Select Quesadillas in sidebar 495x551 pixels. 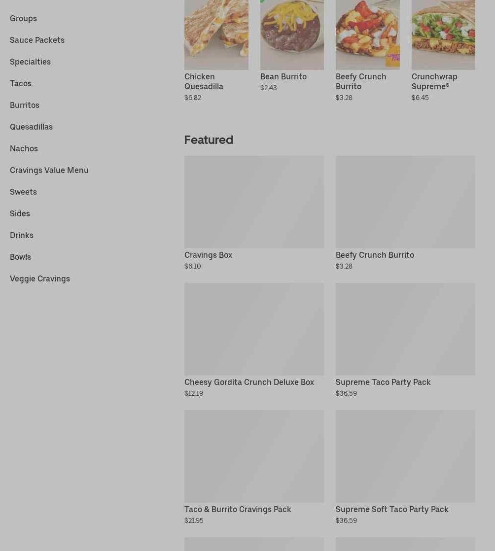(31, 127)
